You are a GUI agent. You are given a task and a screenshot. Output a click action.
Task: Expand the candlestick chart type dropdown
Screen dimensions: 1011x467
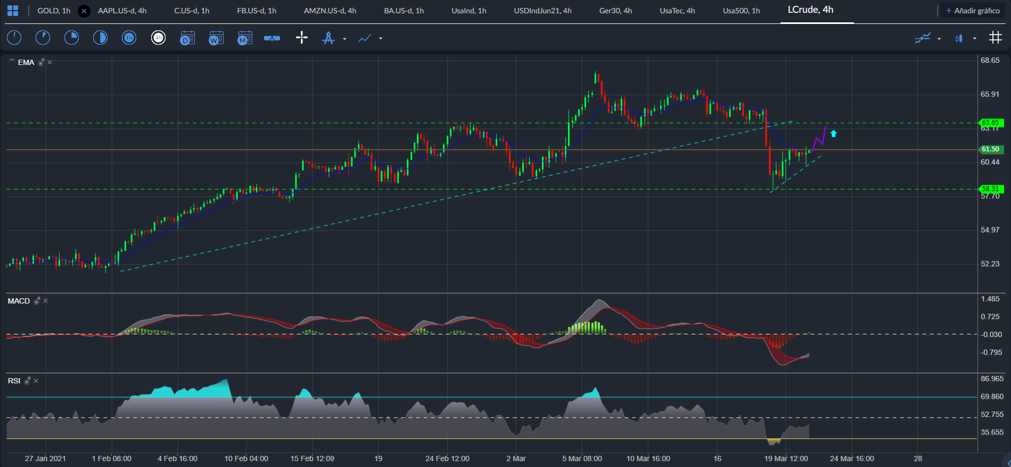[975, 38]
